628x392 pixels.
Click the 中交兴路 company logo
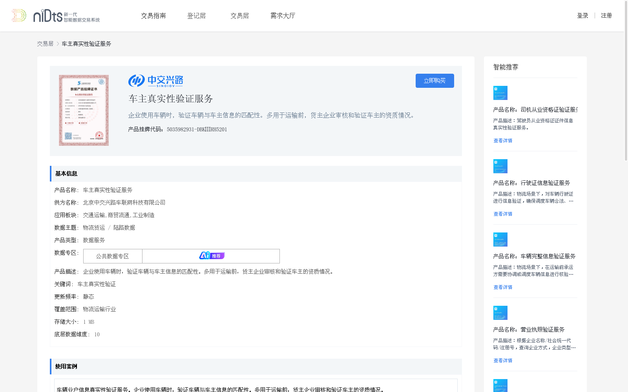pos(155,81)
